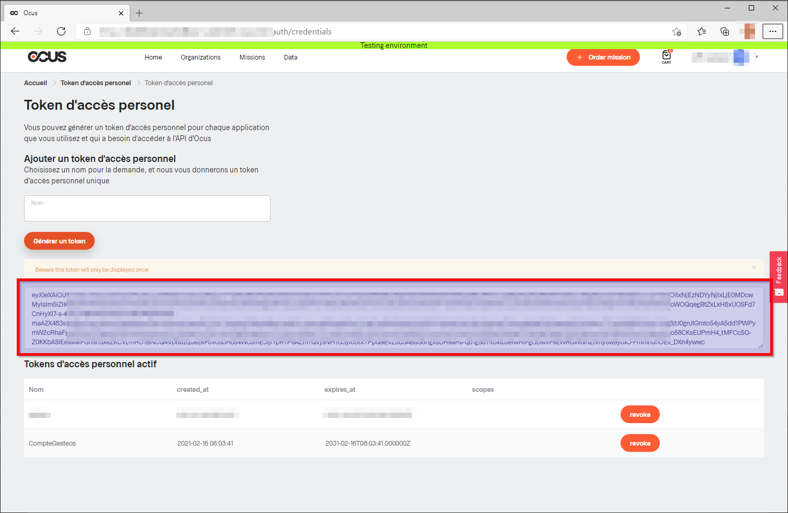This screenshot has height=513, width=788.
Task: Revoke the CompteGesteos token
Action: [x=639, y=443]
